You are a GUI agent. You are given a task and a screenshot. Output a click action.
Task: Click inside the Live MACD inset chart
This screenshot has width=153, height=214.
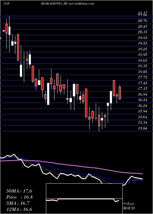pyautogui.click(x=84, y=199)
